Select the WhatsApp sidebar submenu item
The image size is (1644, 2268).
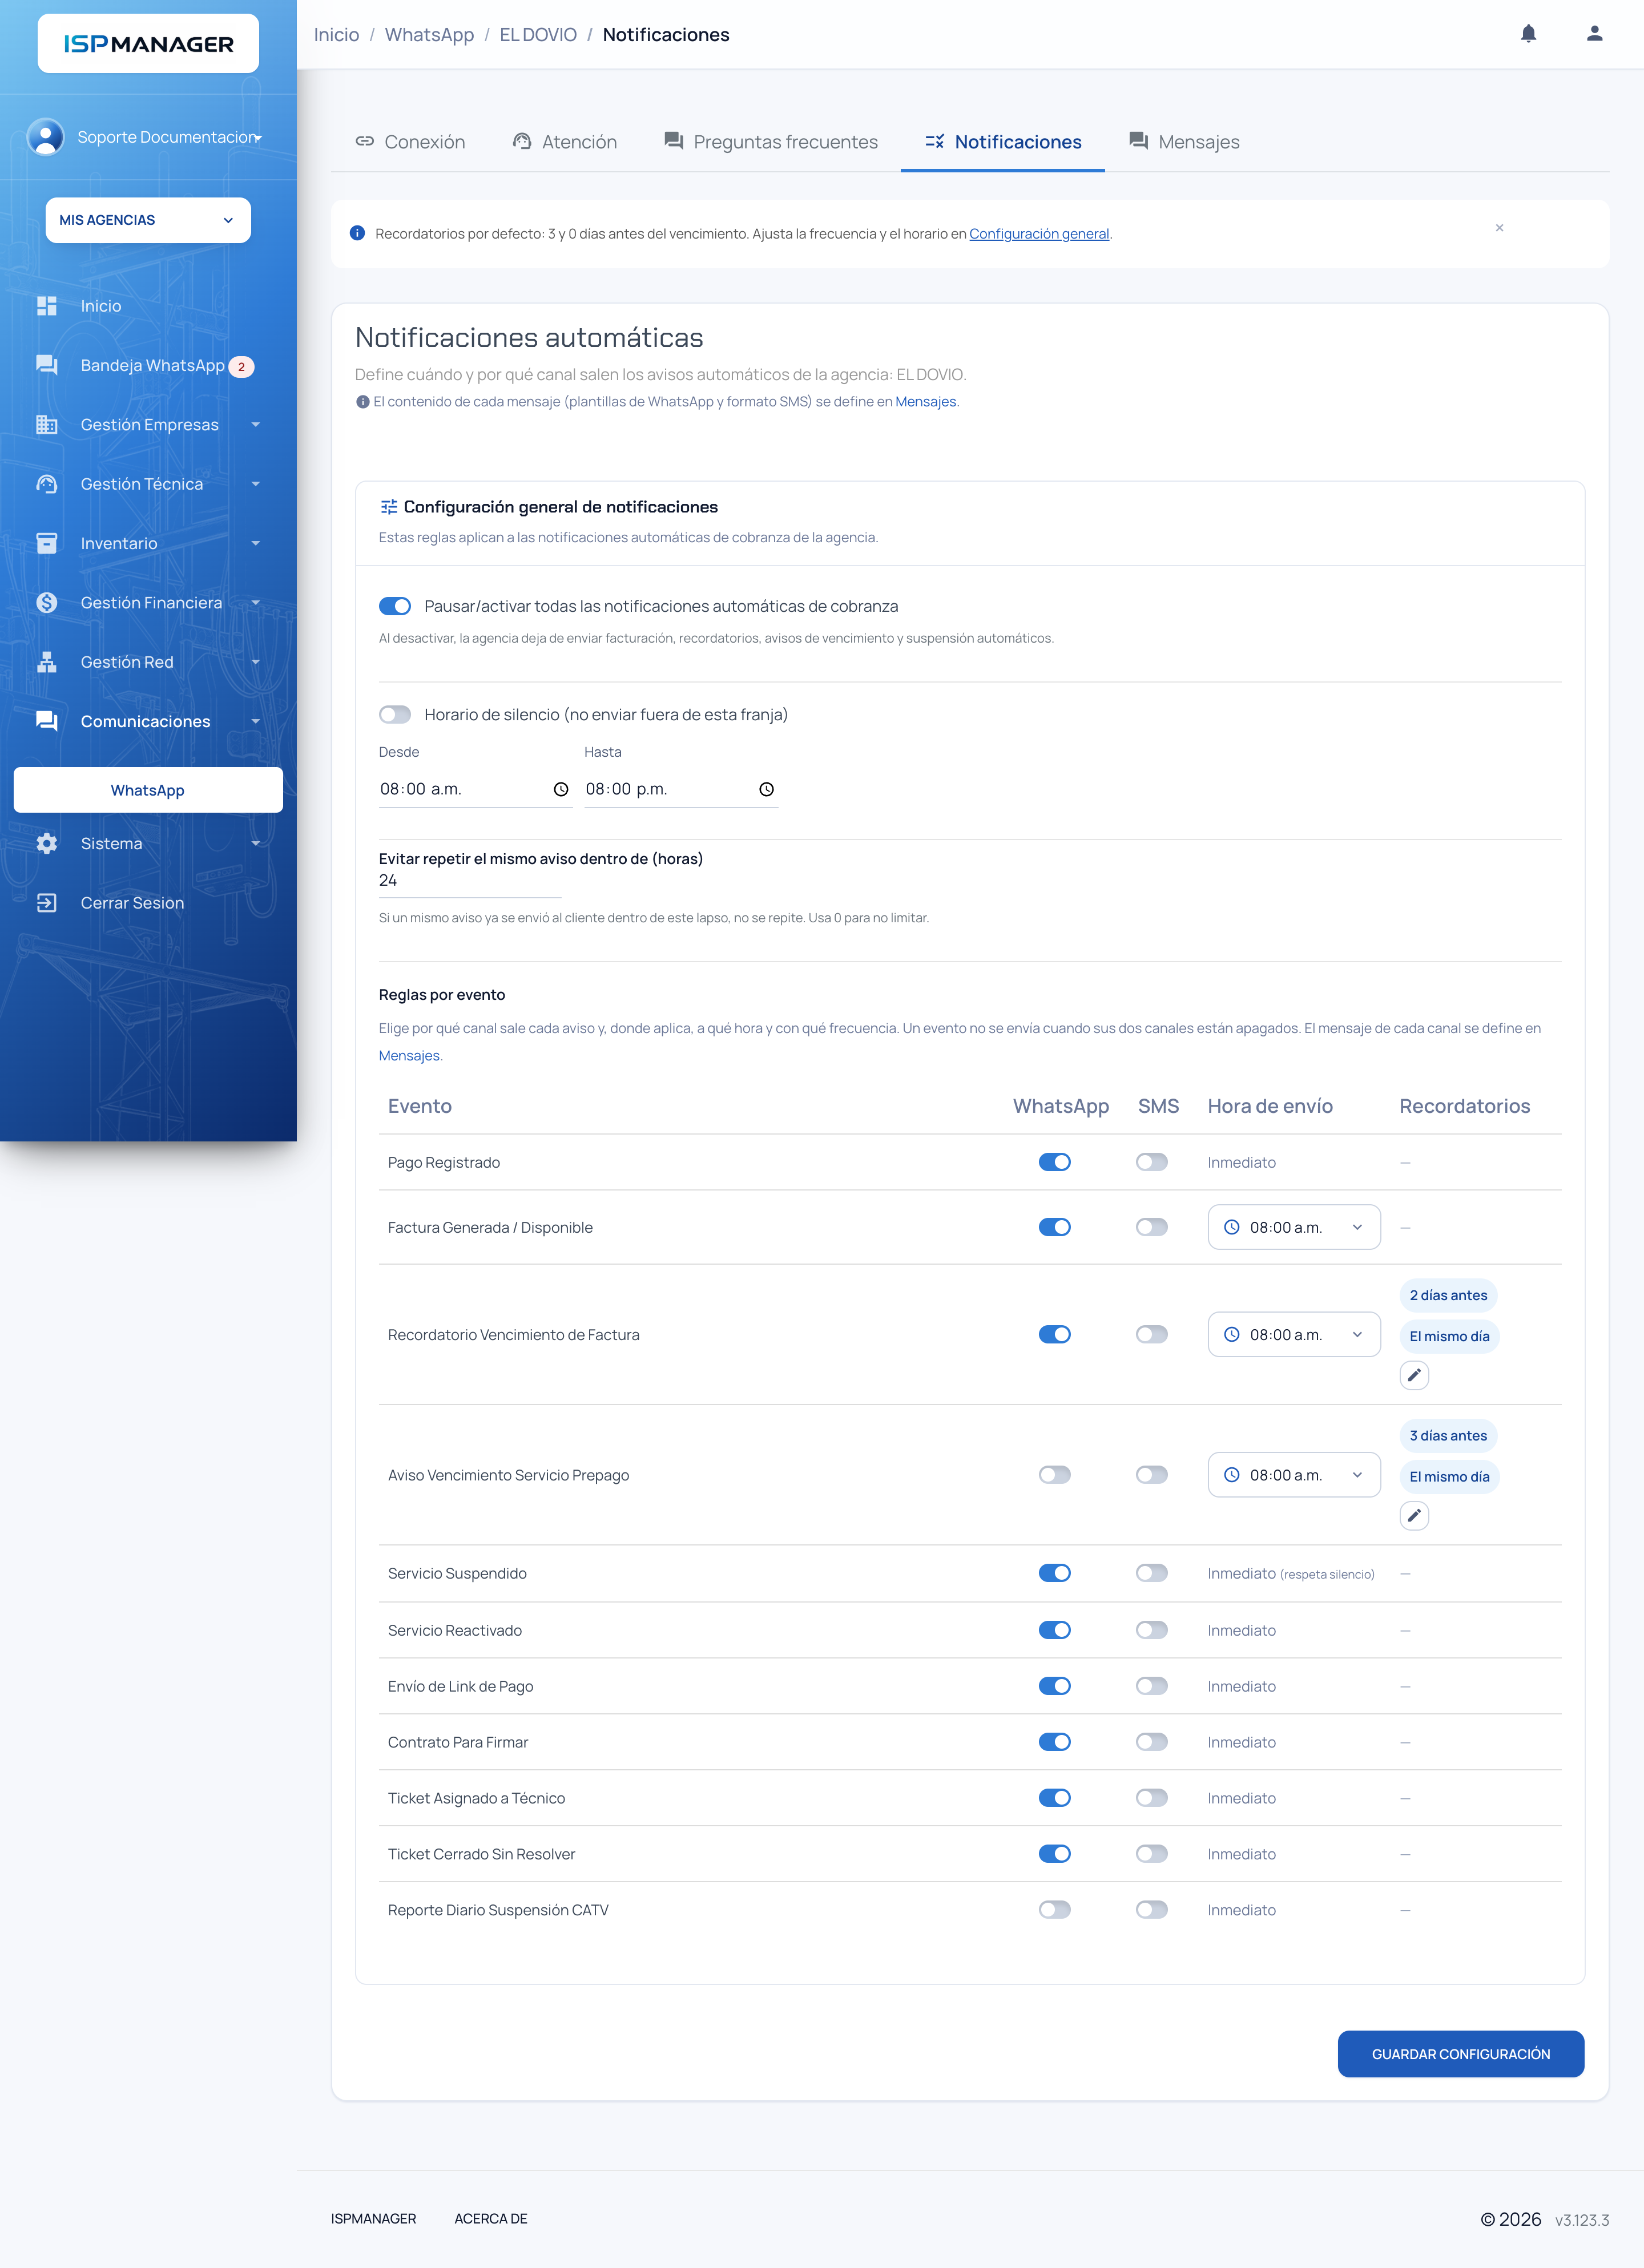pyautogui.click(x=148, y=790)
